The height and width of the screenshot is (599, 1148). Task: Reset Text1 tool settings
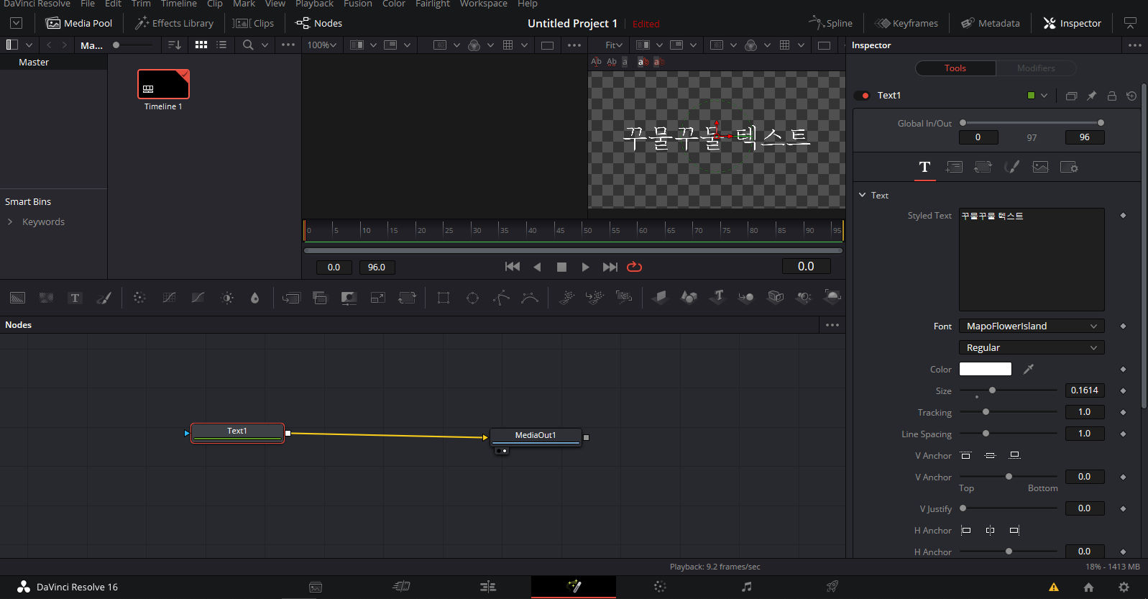point(1131,96)
